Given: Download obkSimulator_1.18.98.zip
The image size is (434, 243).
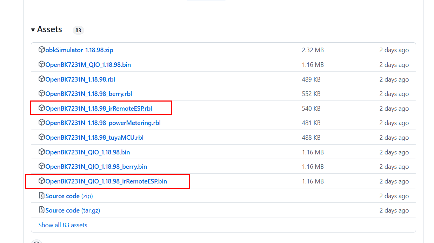Looking at the screenshot, I should [79, 50].
